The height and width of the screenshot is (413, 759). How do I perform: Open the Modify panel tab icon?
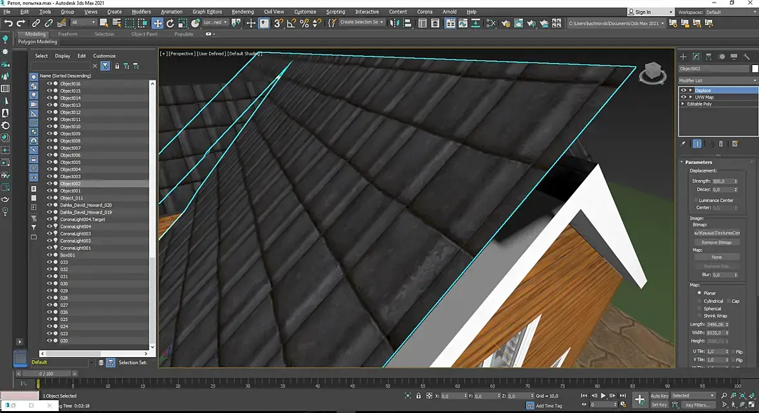(x=696, y=57)
